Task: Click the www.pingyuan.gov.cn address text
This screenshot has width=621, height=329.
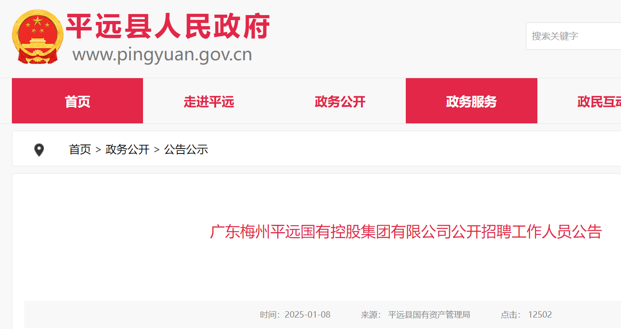Action: click(162, 55)
